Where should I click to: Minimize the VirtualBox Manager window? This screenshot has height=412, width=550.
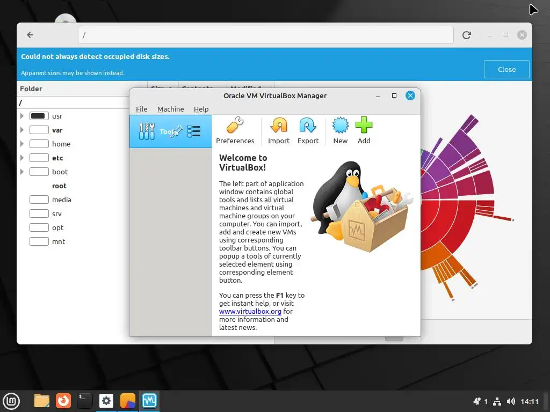point(378,95)
